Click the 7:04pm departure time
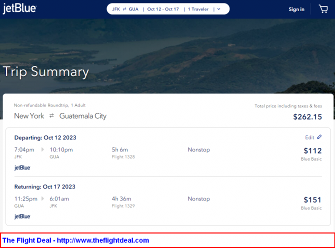 tap(24, 149)
